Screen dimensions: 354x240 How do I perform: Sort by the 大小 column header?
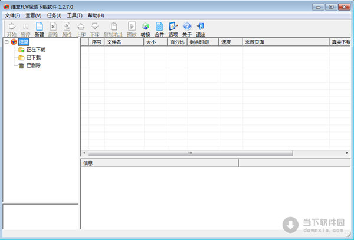tap(156, 42)
